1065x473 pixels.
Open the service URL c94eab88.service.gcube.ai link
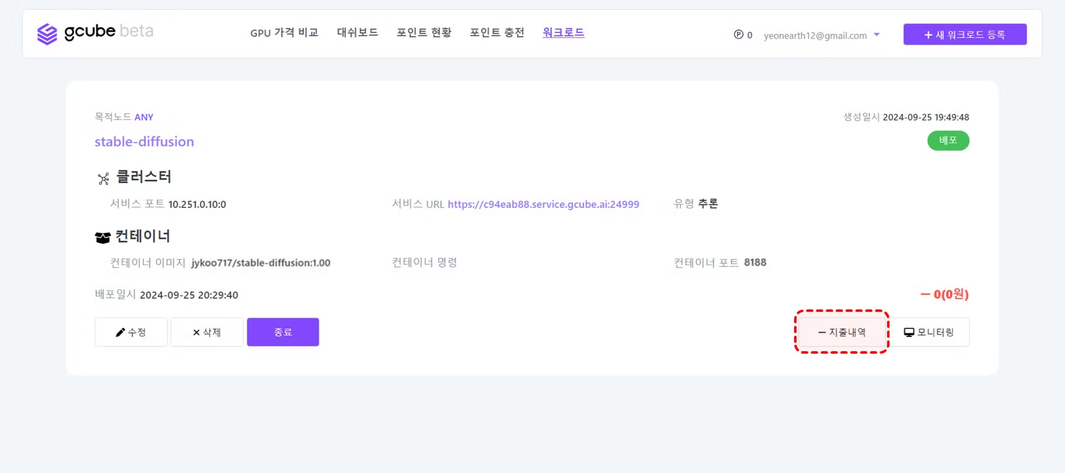click(x=544, y=204)
